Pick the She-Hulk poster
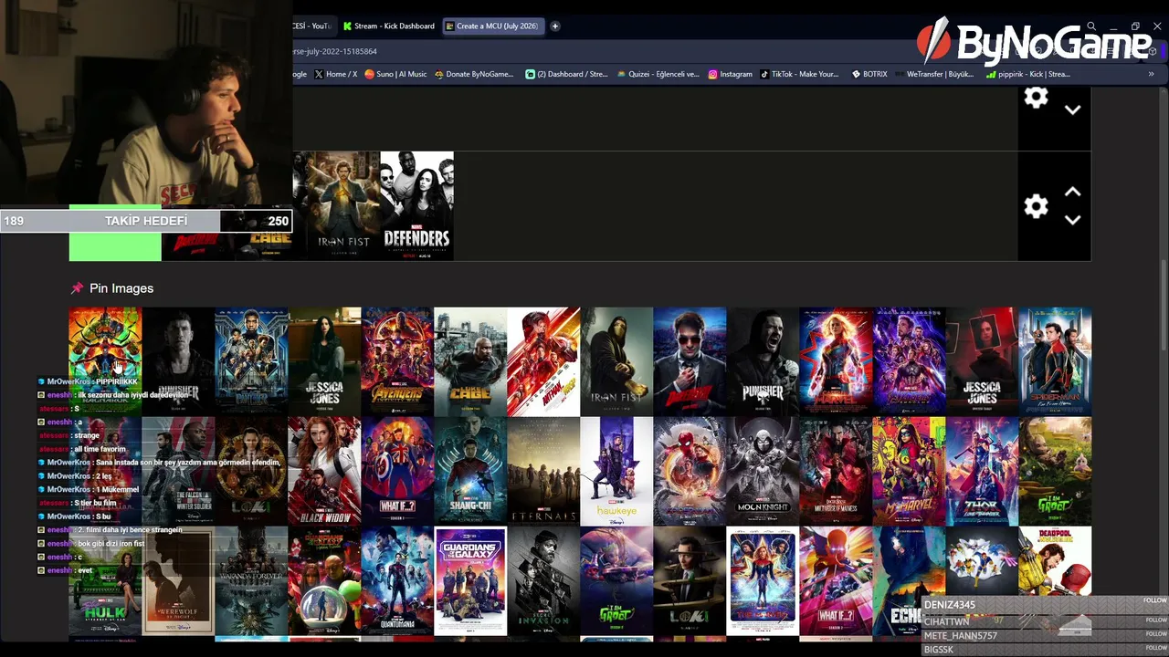The image size is (1169, 657). [105, 580]
